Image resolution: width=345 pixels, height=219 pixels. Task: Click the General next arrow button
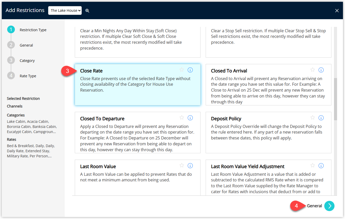329,206
